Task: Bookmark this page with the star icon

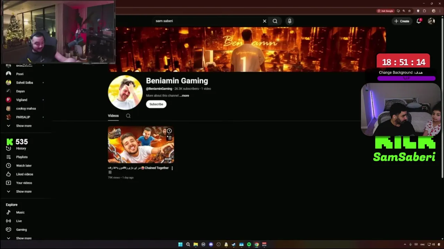Action: (409, 11)
